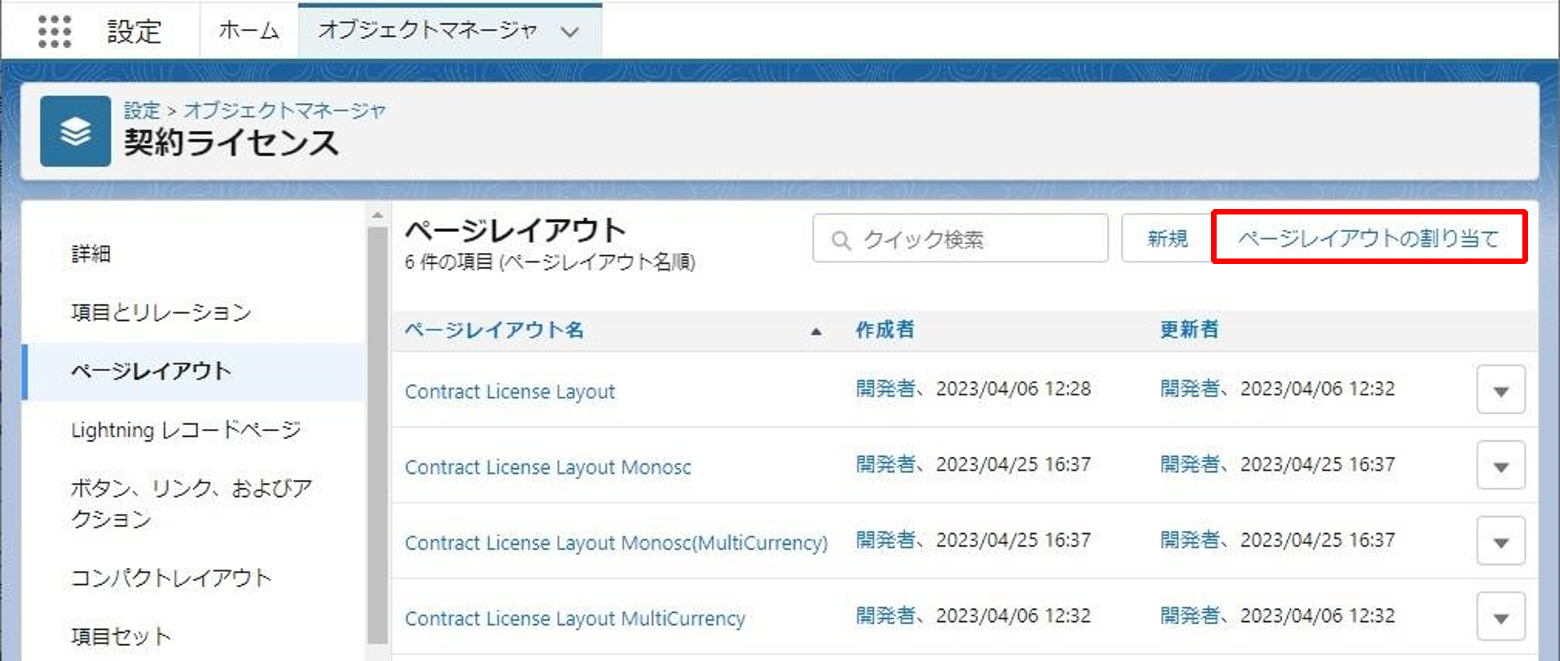This screenshot has width=1560, height=661.
Task: Select 項目とリレーション in the sidebar
Action: pos(161,312)
